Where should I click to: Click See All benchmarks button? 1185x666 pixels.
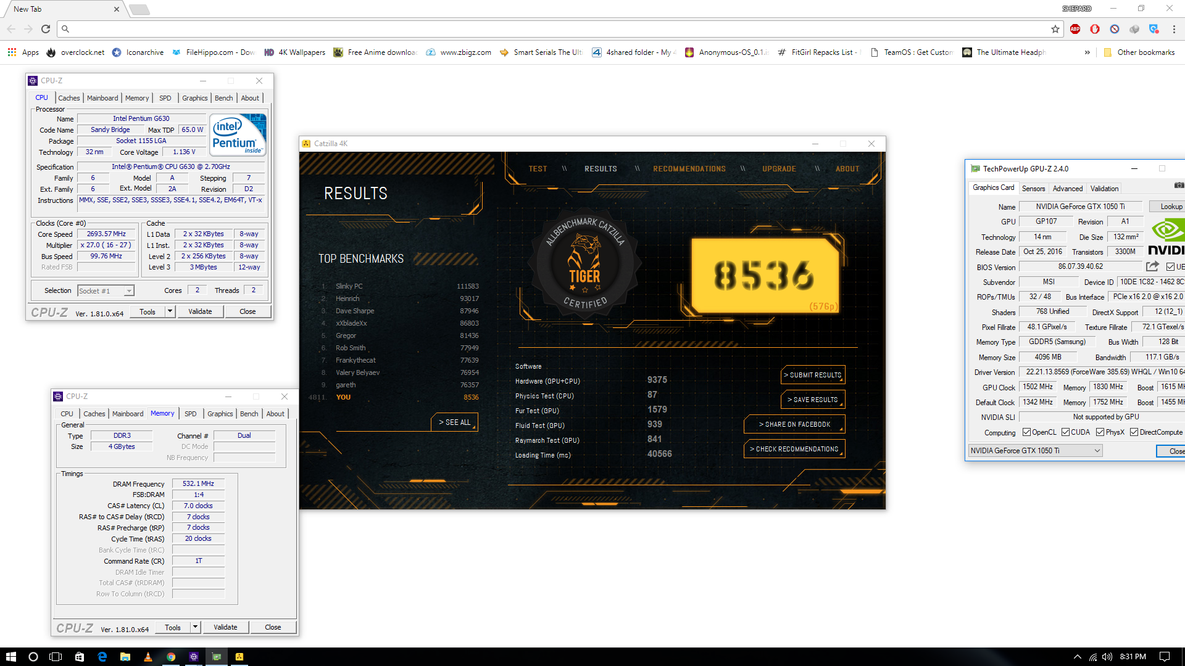[x=454, y=422]
